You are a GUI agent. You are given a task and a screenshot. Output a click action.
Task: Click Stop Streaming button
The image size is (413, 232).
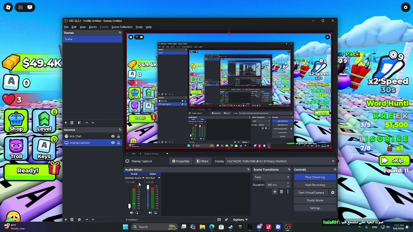coord(315,177)
